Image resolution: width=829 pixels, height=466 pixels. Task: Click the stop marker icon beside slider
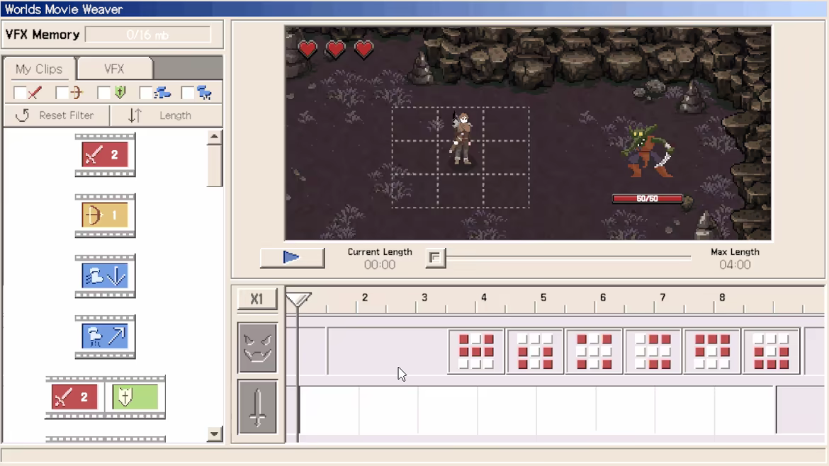435,258
